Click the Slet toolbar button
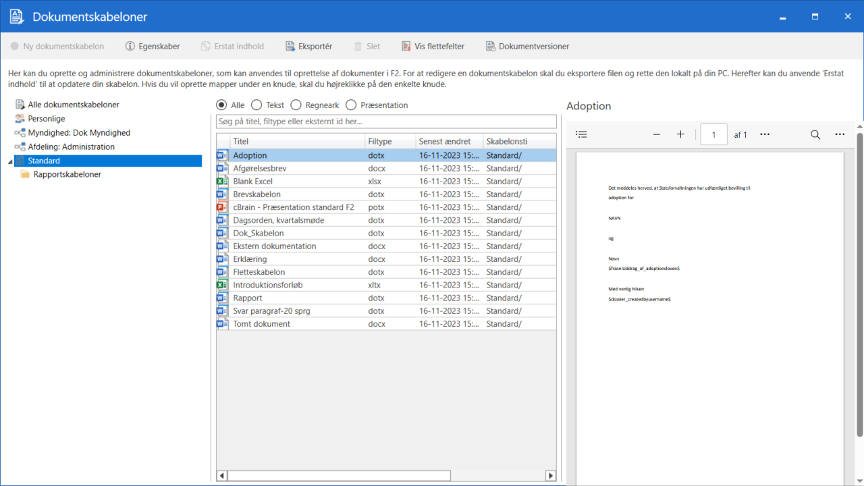864x486 pixels. pyautogui.click(x=367, y=47)
